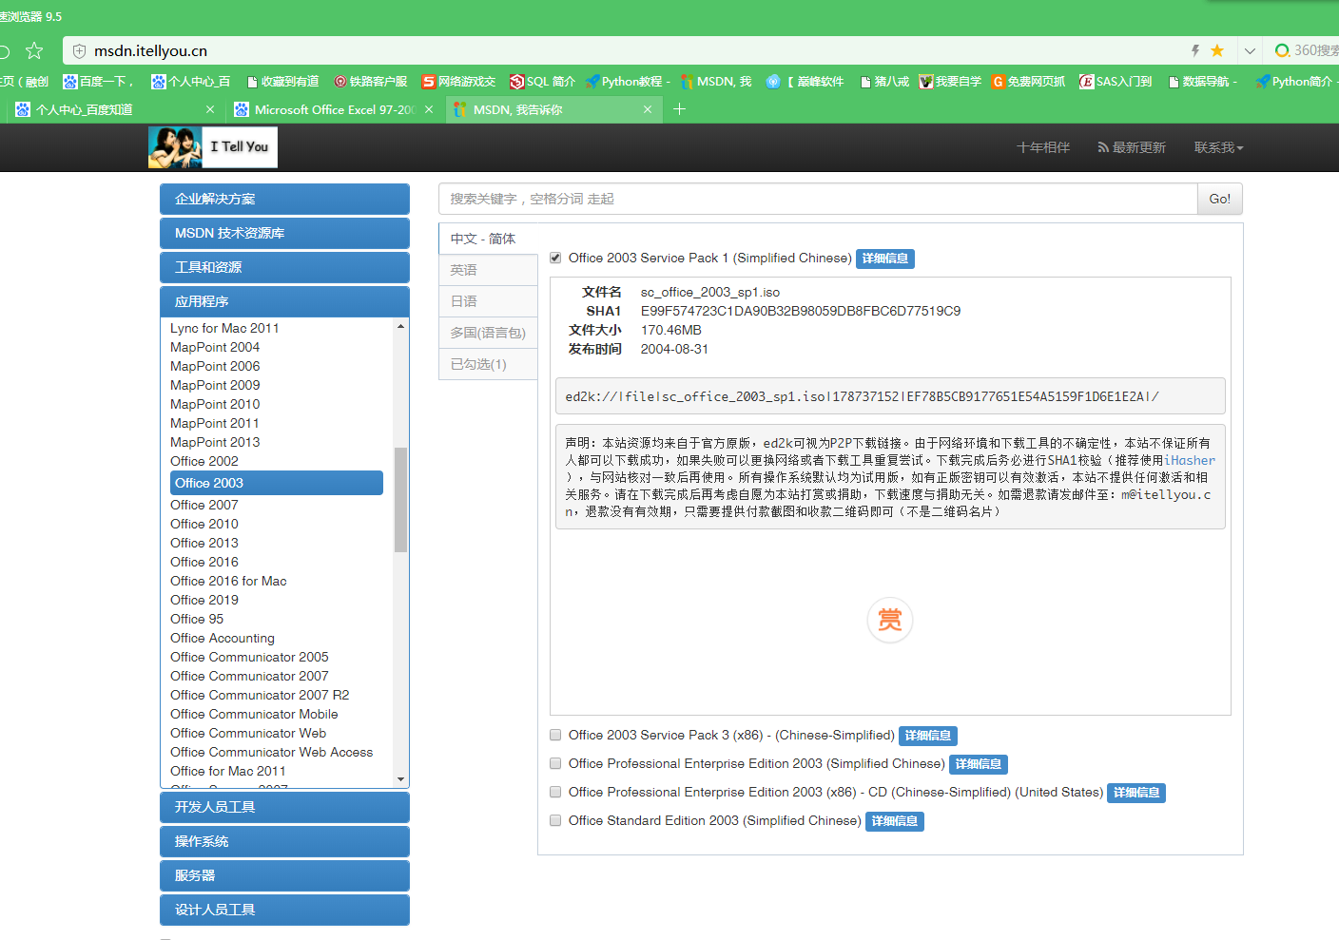This screenshot has height=940, width=1339.
Task: Open 最新更新 RSS link in navigation
Action: click(1132, 147)
